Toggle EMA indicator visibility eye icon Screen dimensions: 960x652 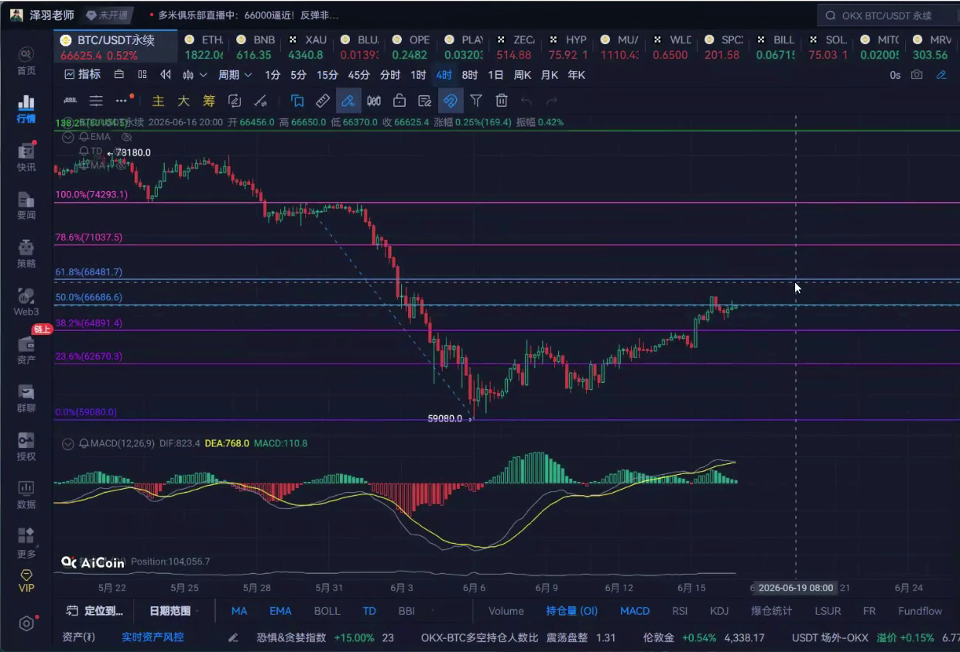point(127,137)
